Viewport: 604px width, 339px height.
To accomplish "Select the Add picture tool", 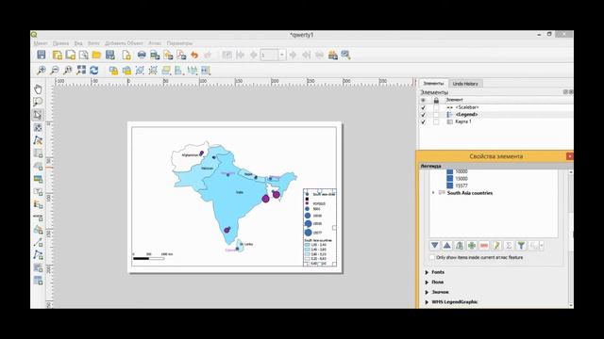I will point(38,179).
